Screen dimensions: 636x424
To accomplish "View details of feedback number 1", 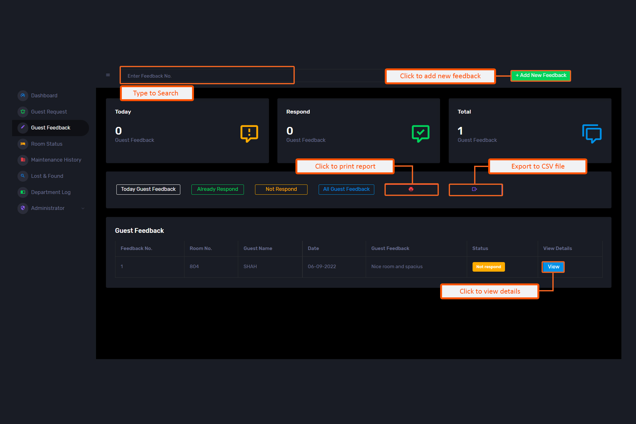I will [553, 267].
